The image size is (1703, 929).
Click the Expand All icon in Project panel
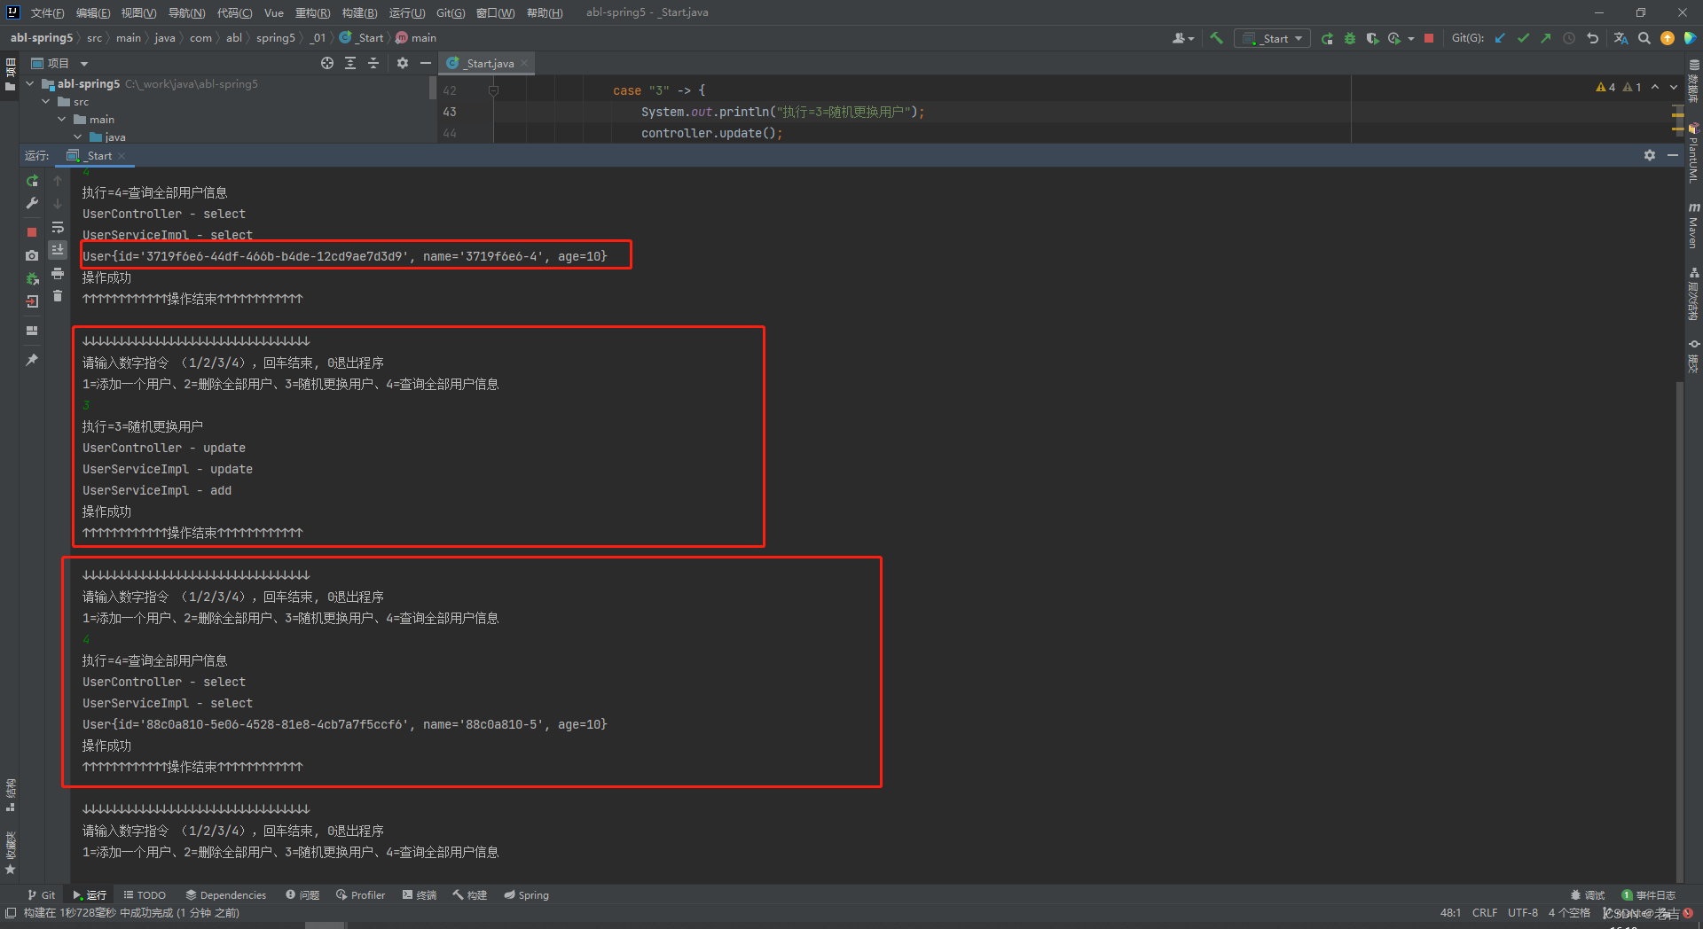(x=350, y=63)
